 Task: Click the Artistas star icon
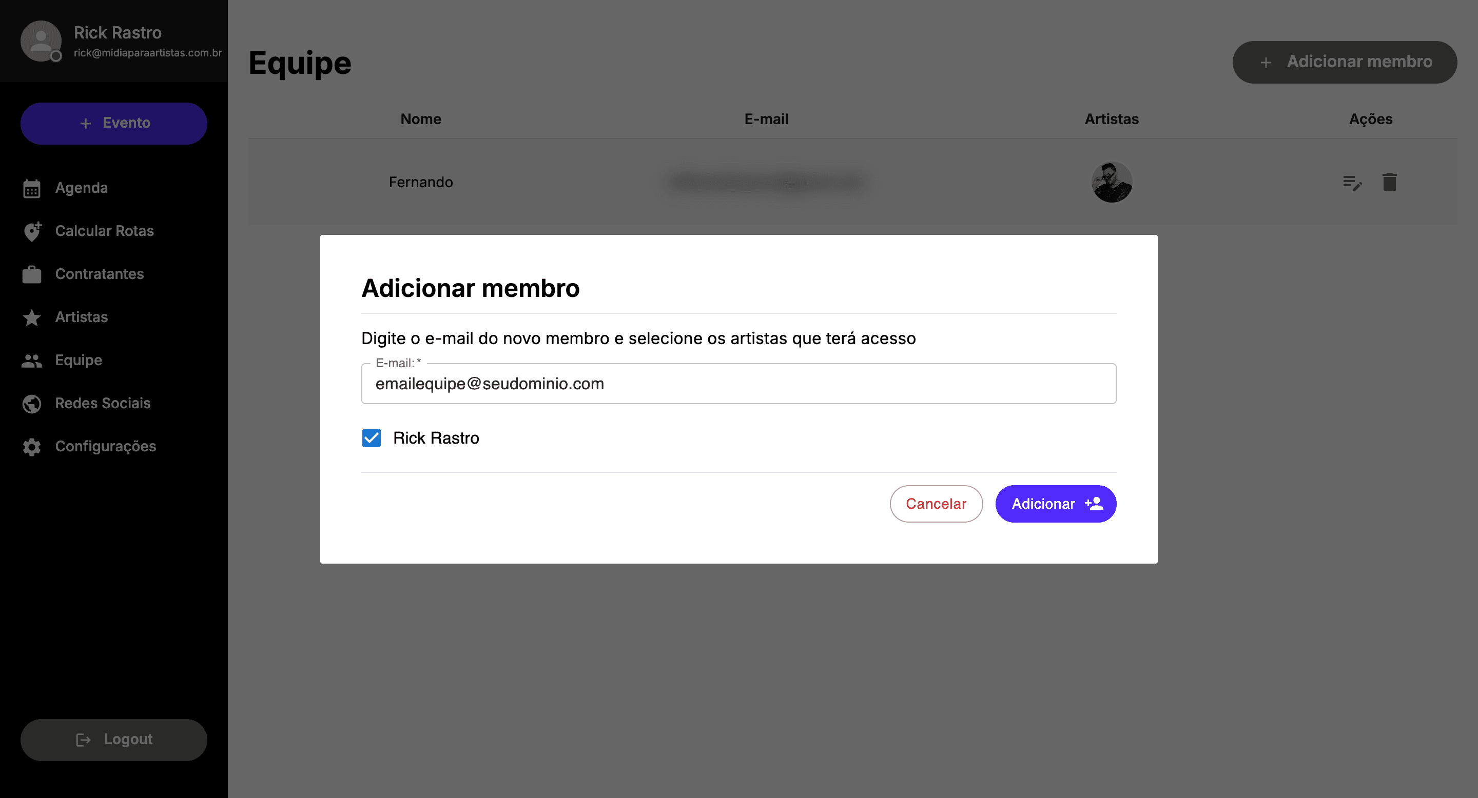point(31,317)
